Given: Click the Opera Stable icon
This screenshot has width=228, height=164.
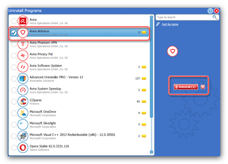Looking at the screenshot, I should click(23, 147).
